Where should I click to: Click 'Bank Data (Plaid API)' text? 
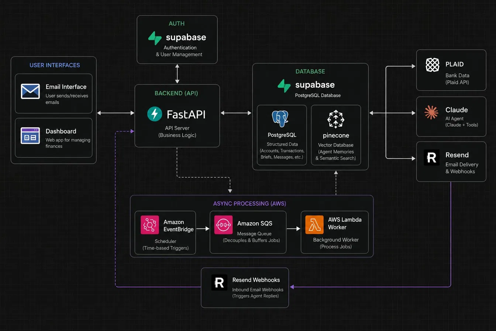pyautogui.click(x=457, y=79)
